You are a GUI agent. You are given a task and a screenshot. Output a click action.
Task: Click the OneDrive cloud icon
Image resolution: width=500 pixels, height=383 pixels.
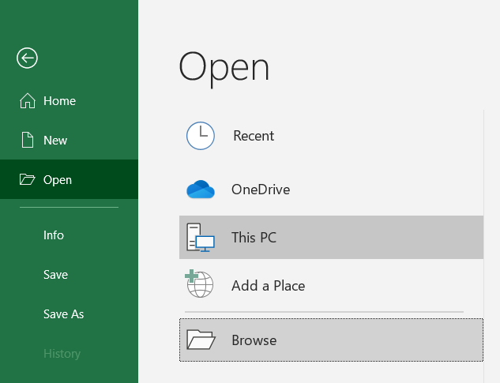[x=201, y=190]
